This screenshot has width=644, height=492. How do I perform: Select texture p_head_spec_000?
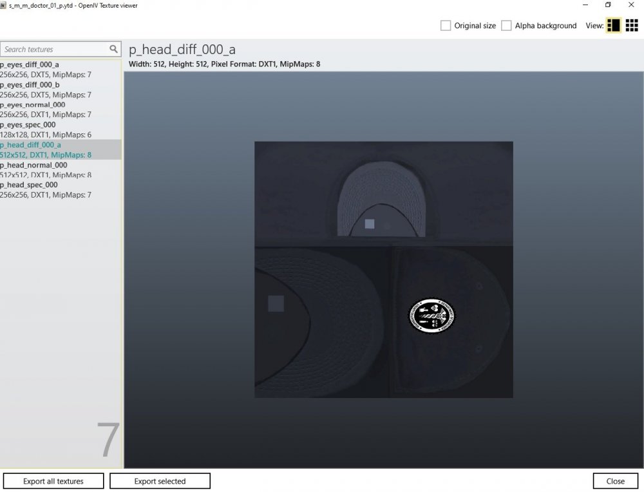[x=61, y=190]
